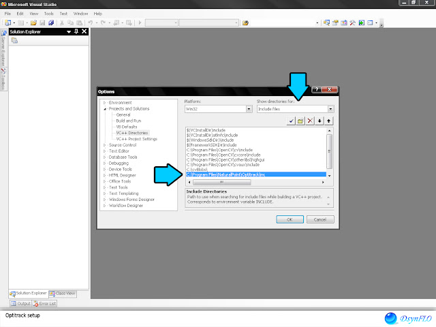
Task: Expand the Environment node
Action: point(105,103)
